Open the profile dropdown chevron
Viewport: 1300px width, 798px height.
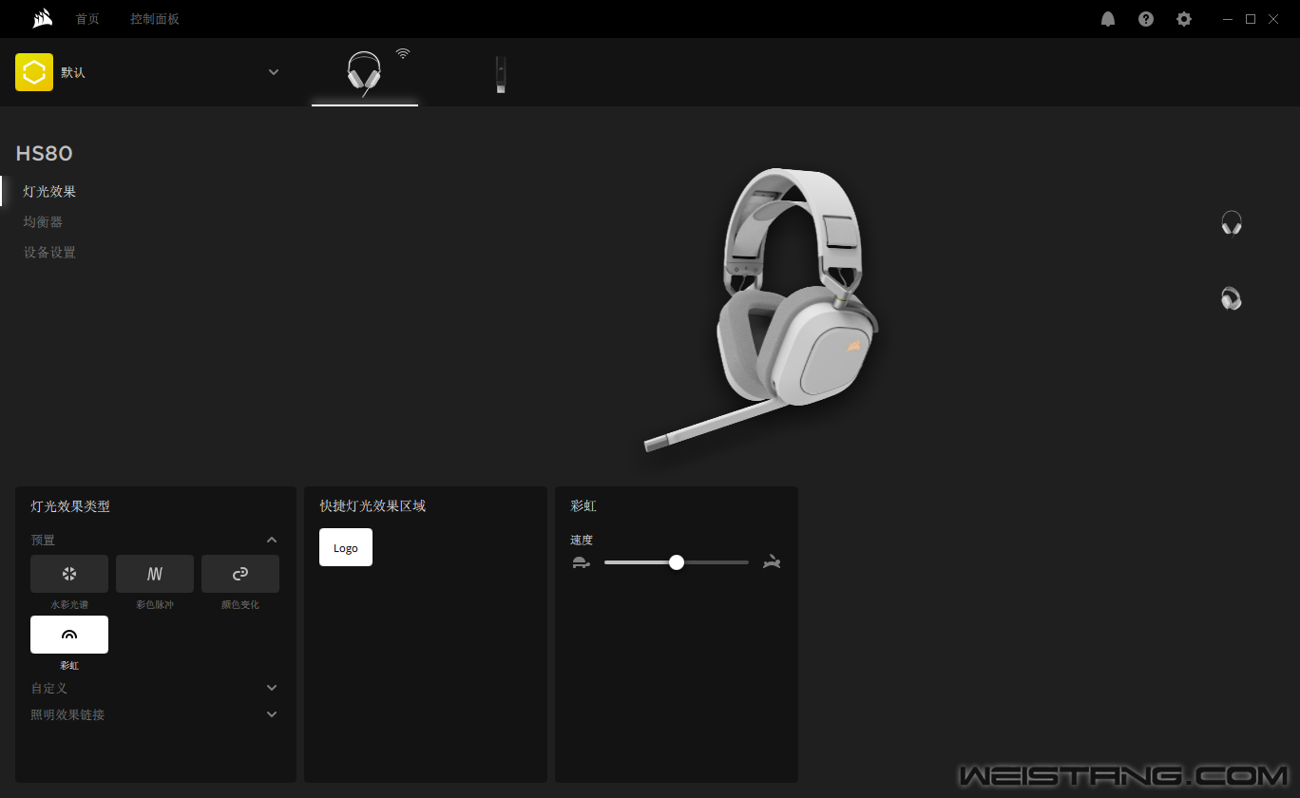coord(274,72)
